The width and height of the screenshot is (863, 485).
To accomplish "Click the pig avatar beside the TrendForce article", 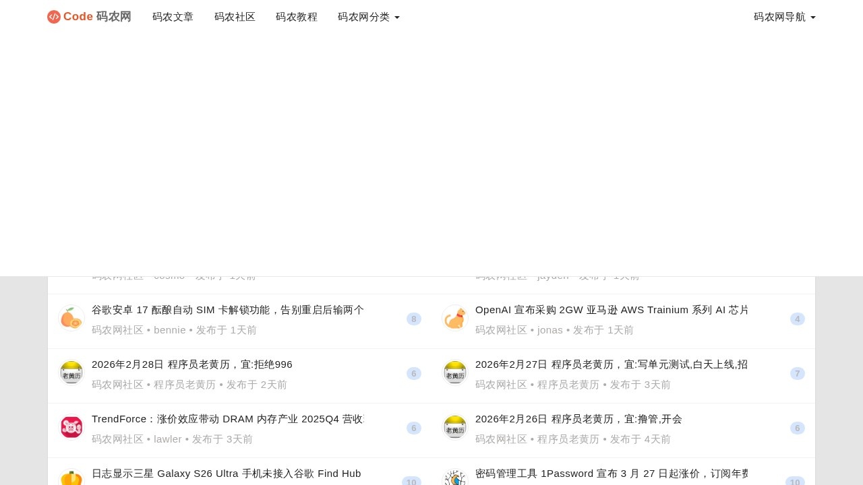I will tap(71, 426).
